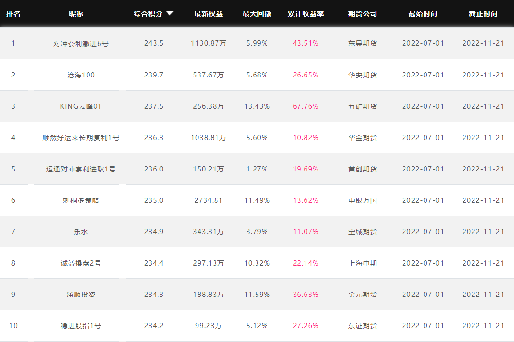Select futures company 华金期货
Image resolution: width=514 pixels, height=342 pixels.
point(363,138)
